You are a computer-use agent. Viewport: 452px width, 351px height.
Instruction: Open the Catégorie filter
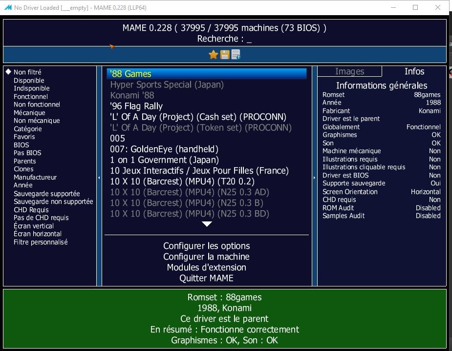click(x=28, y=129)
